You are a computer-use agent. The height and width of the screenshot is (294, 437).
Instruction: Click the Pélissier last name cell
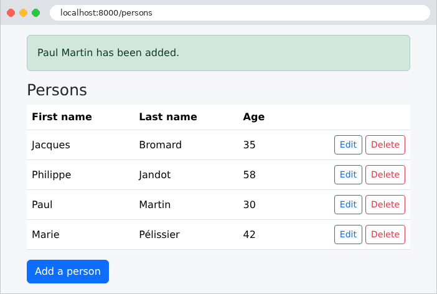click(159, 234)
